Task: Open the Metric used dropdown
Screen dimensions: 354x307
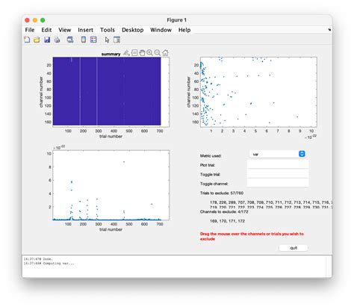Action: coord(277,154)
